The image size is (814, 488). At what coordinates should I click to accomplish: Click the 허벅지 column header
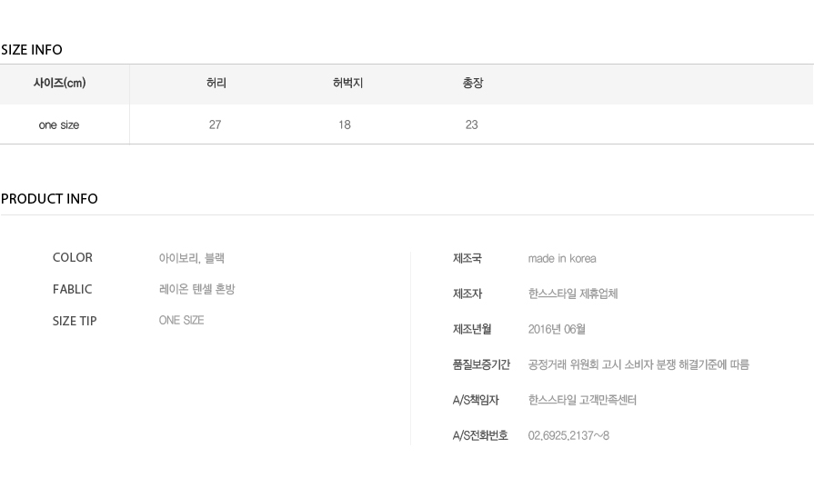[347, 83]
